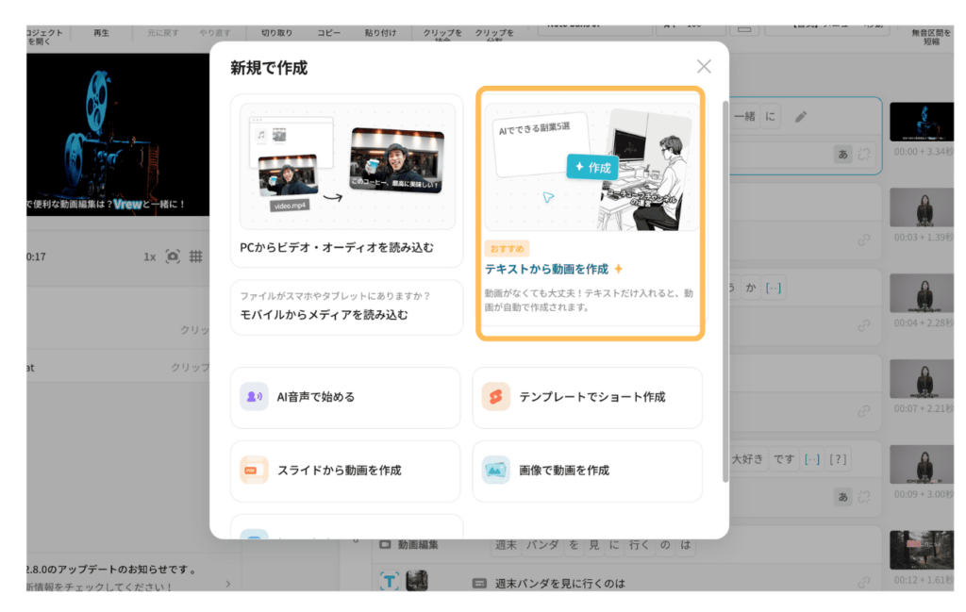
Task: Click コピー in the toolbar
Action: pos(327,31)
